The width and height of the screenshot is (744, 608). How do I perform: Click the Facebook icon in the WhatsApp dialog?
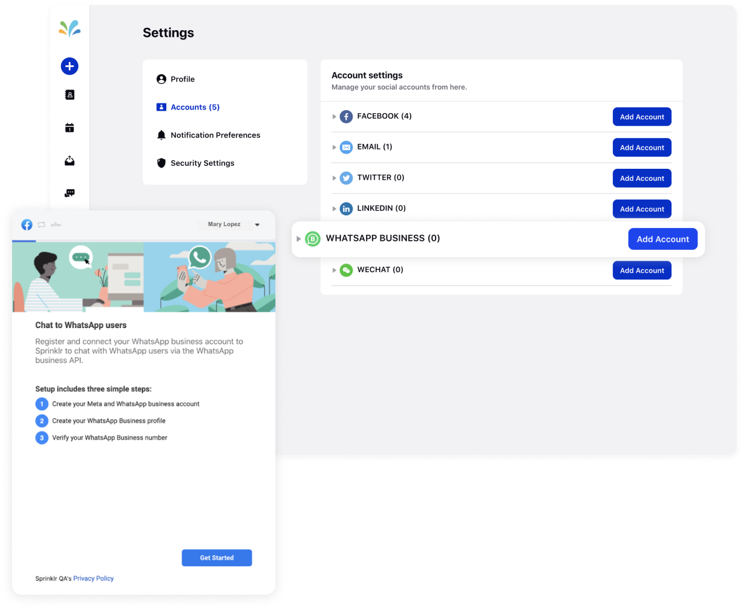pos(27,224)
